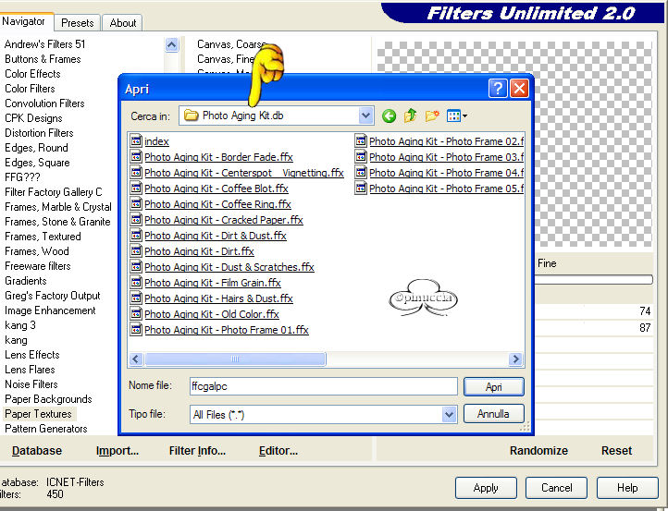Click the dialog Help question mark icon
Viewport: 668px width, 511px height.
pyautogui.click(x=497, y=89)
